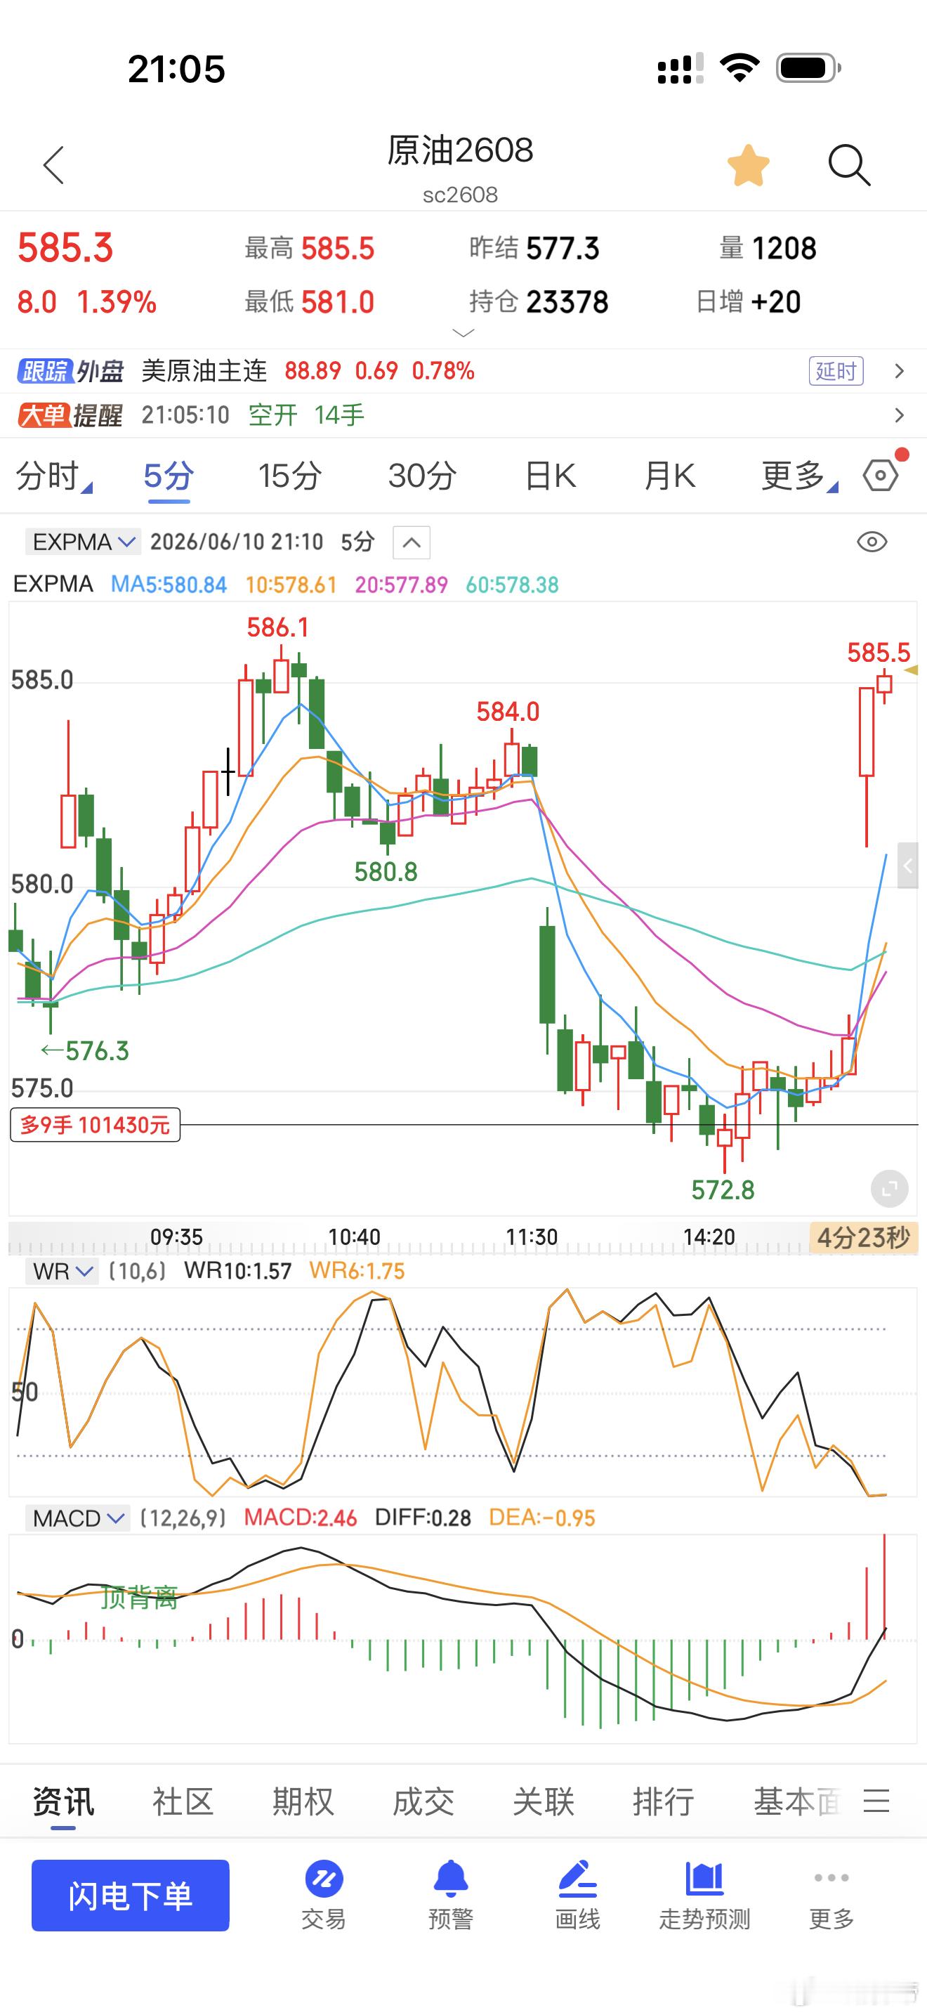Screen dimensions: 927x2015
Task: Open 画线 drawing pencil icon
Action: coord(577,1896)
